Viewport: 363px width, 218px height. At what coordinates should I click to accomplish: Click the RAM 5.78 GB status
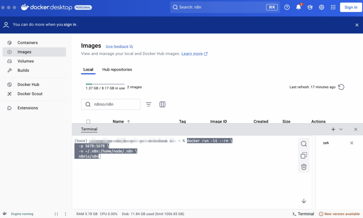pyautogui.click(x=87, y=214)
